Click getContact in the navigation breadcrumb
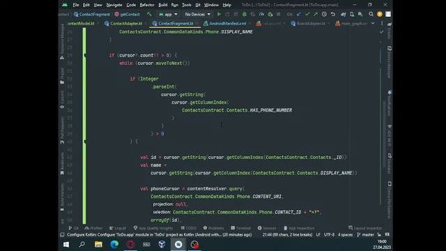Viewport: 446px width, 251px height. [x=127, y=14]
